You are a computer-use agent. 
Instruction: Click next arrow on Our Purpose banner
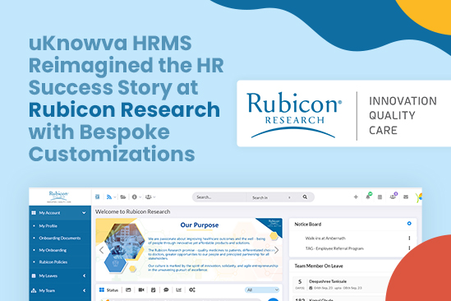click(276, 250)
